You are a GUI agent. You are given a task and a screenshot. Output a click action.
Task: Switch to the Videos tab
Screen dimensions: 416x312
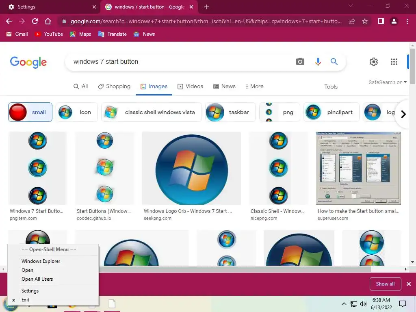(190, 87)
